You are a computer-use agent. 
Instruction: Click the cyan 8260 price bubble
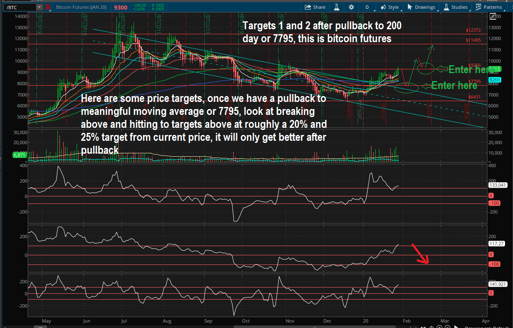coord(494,79)
